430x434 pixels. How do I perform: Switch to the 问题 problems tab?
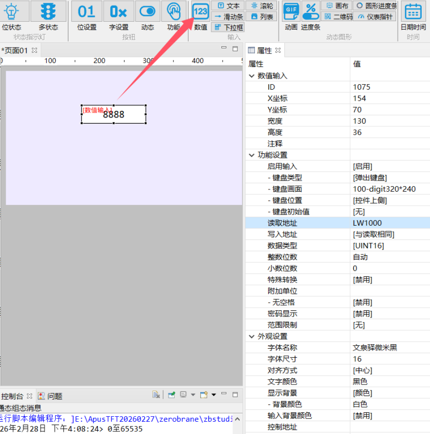pyautogui.click(x=51, y=396)
